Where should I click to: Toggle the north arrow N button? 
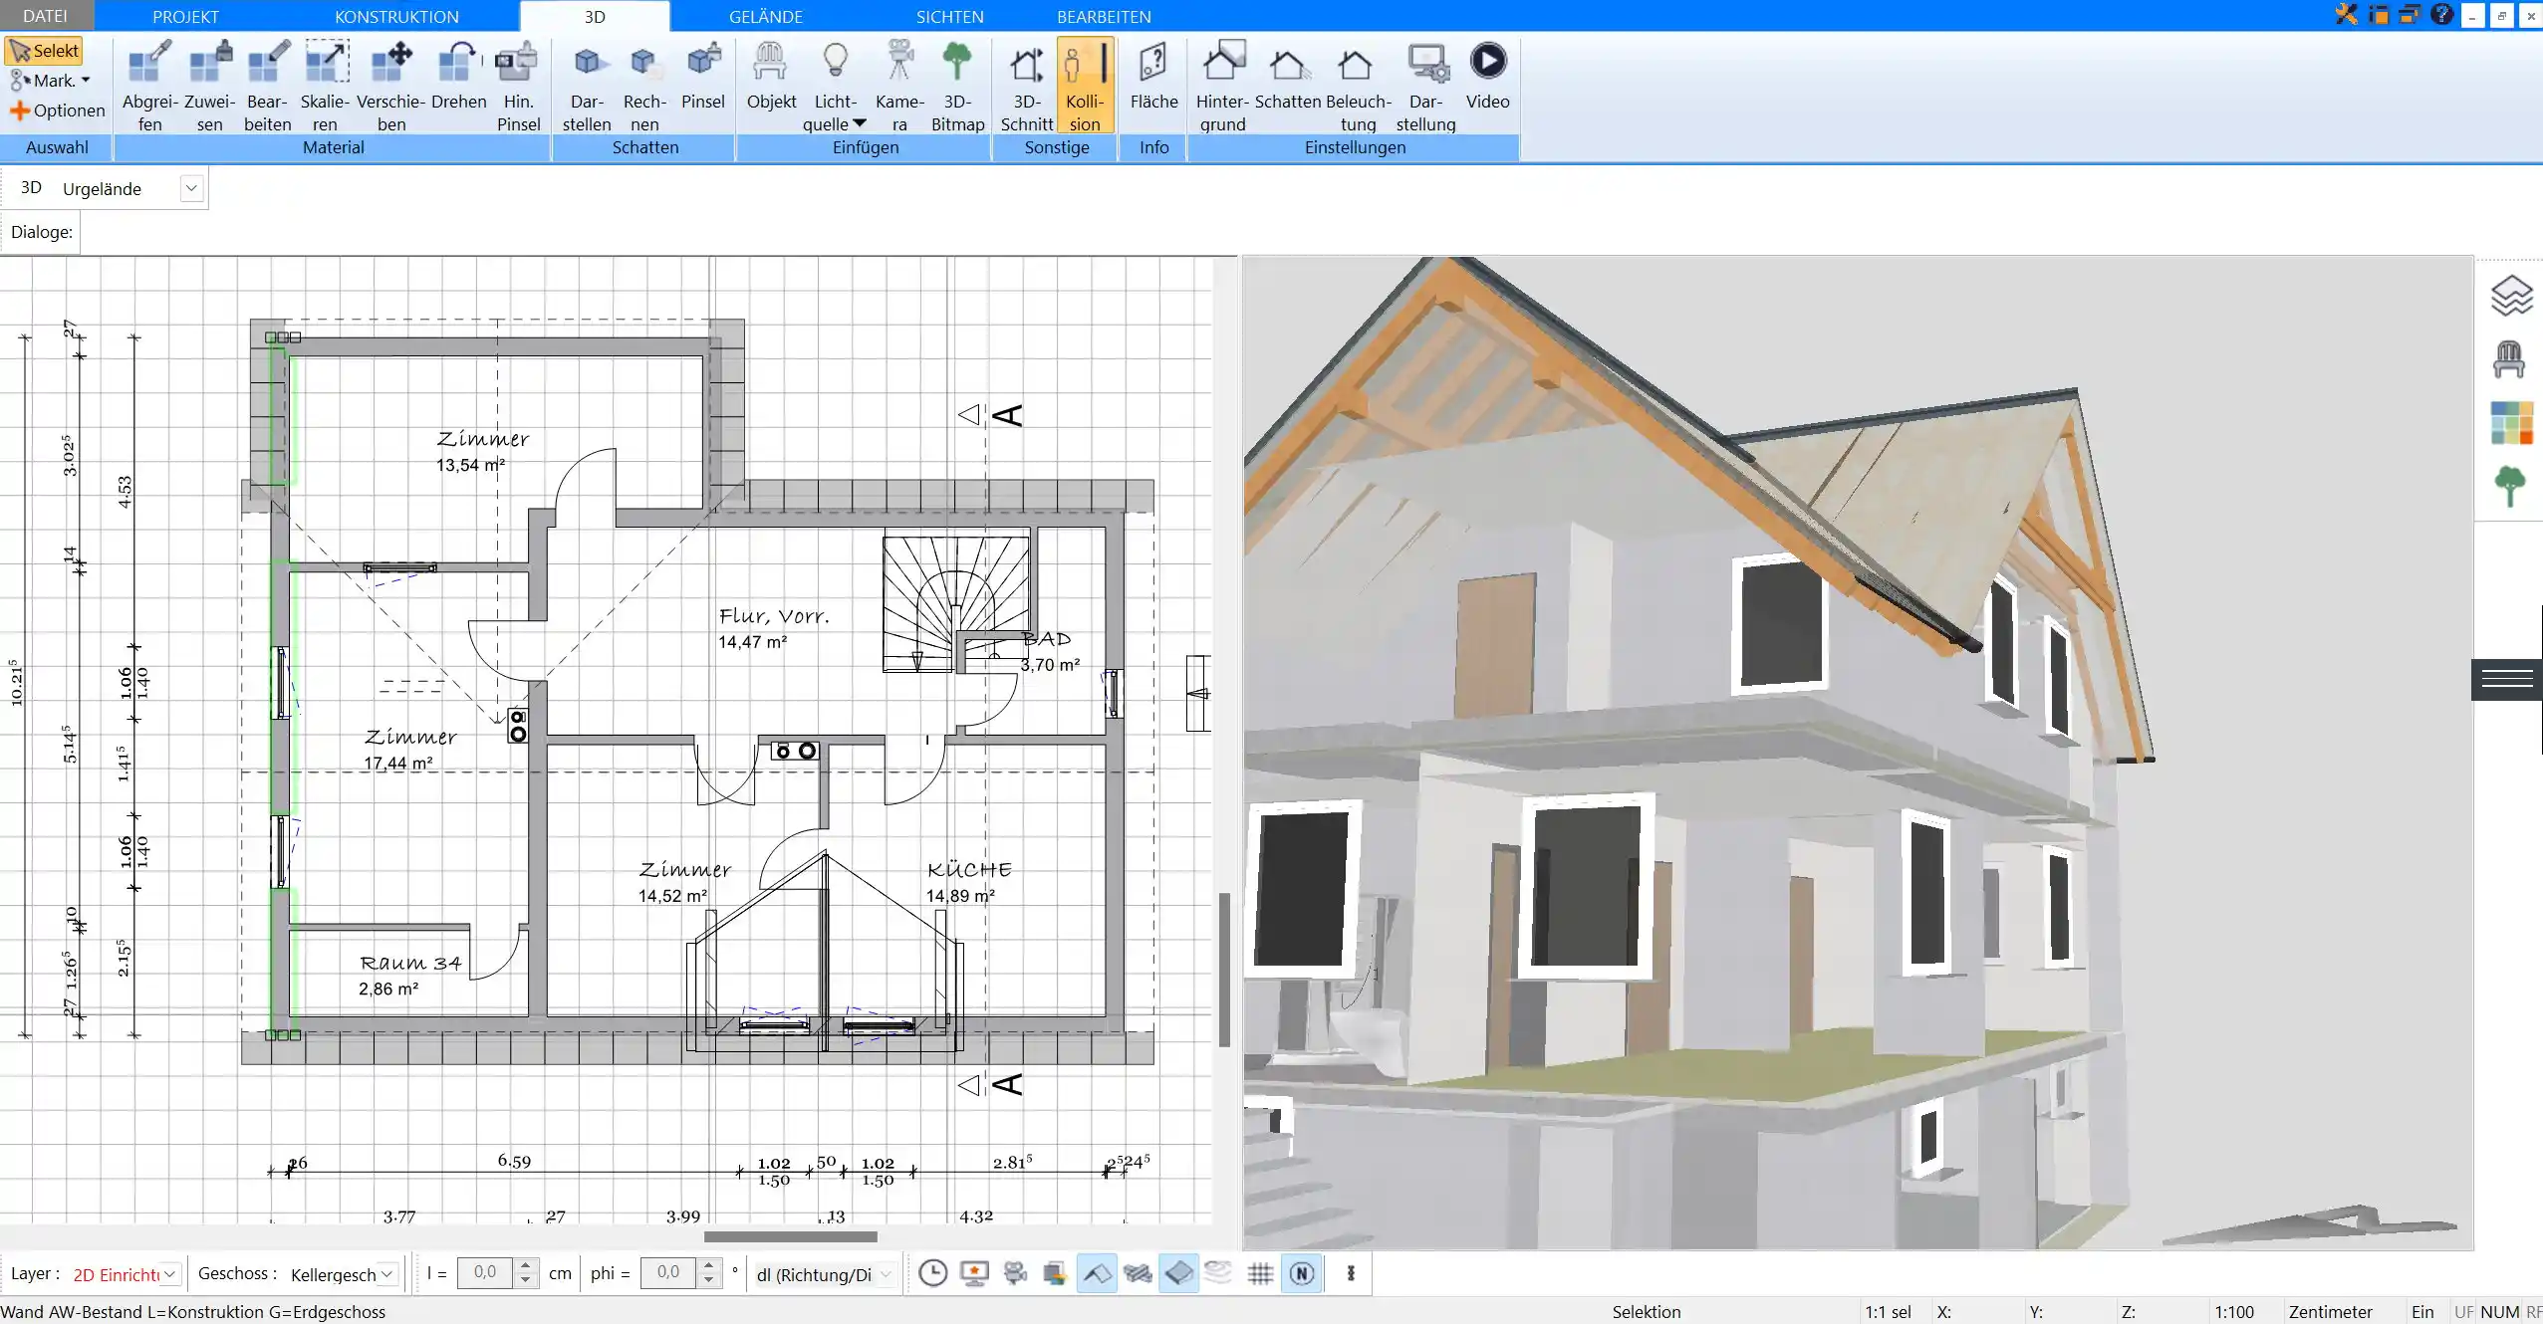[1302, 1273]
